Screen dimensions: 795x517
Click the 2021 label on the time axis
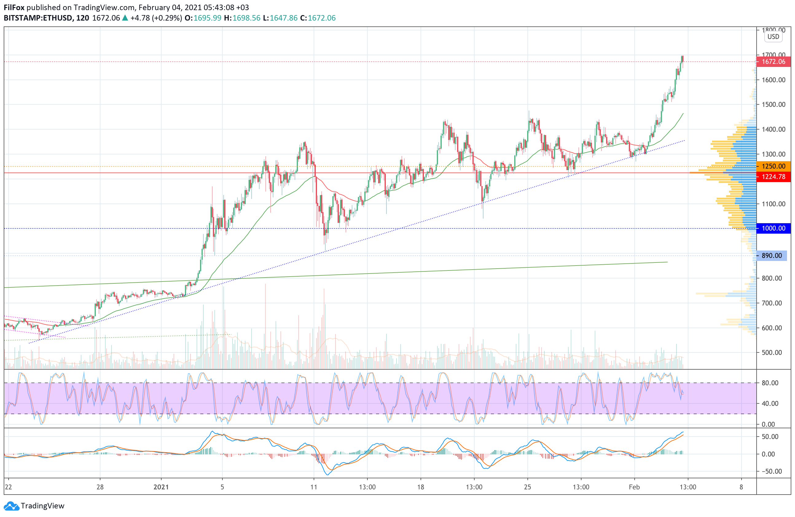point(161,487)
